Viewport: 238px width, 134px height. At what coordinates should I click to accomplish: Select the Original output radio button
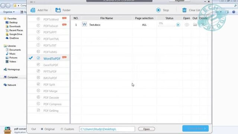[42, 129]
